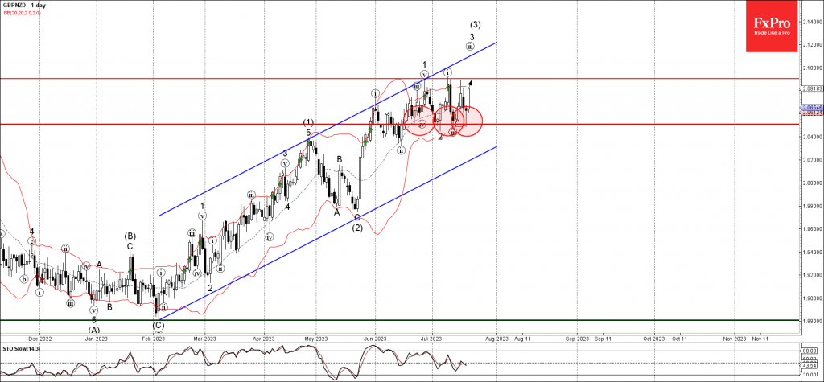The height and width of the screenshot is (382, 824).
Task: Click the (B) wave label above C
Action: click(x=129, y=236)
